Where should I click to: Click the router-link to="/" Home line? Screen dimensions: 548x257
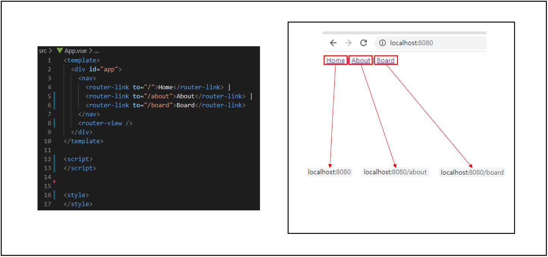[158, 87]
